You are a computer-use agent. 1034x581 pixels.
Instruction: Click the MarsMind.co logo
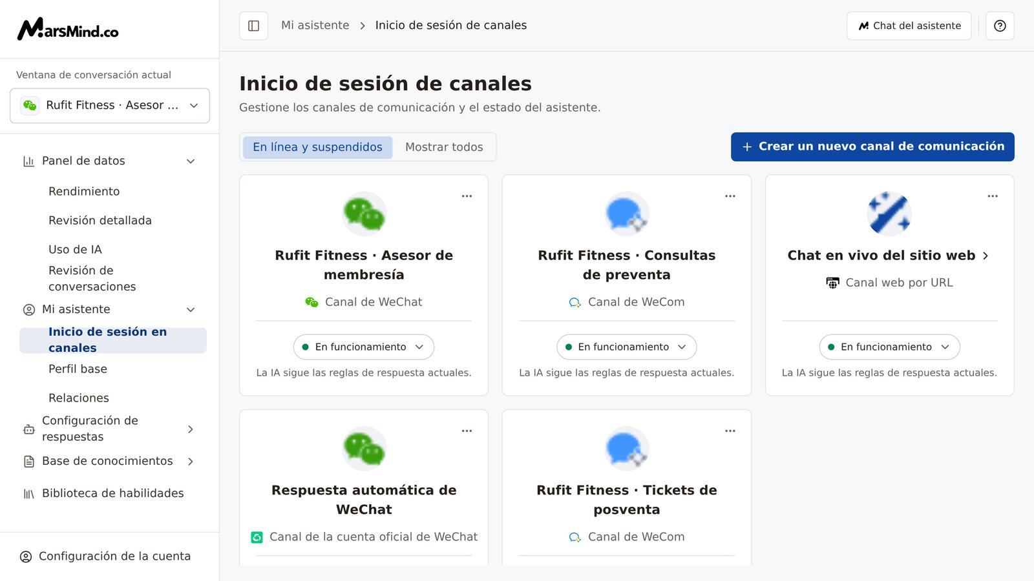68,29
